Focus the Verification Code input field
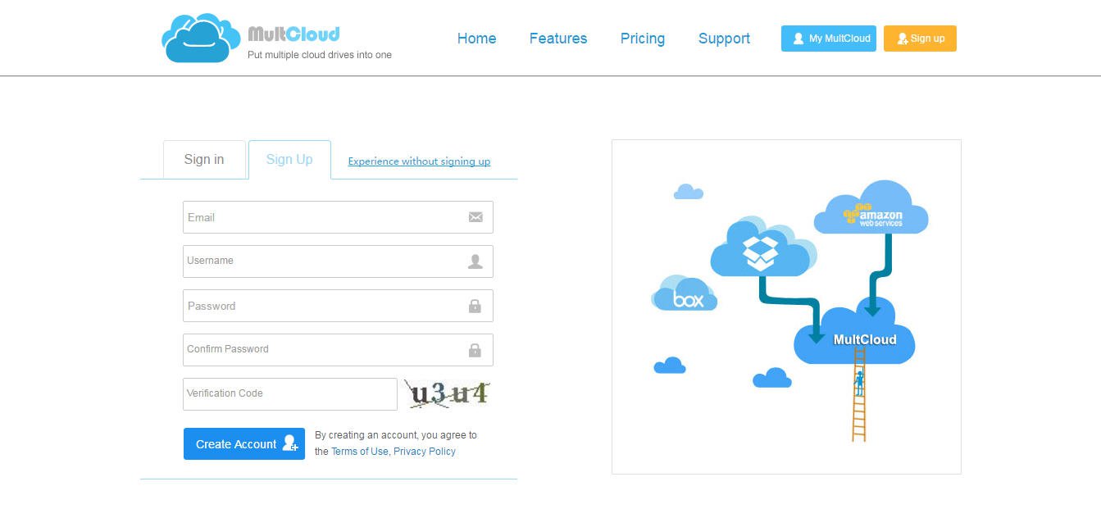The width and height of the screenshot is (1101, 527). (290, 394)
